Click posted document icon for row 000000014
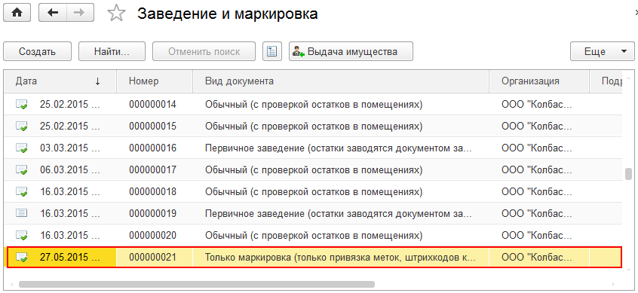The width and height of the screenshot is (638, 293). [22, 105]
